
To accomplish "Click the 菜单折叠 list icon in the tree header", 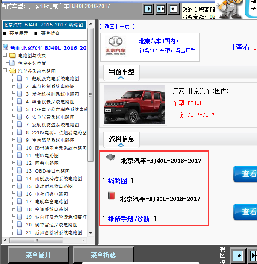I will (36, 33).
